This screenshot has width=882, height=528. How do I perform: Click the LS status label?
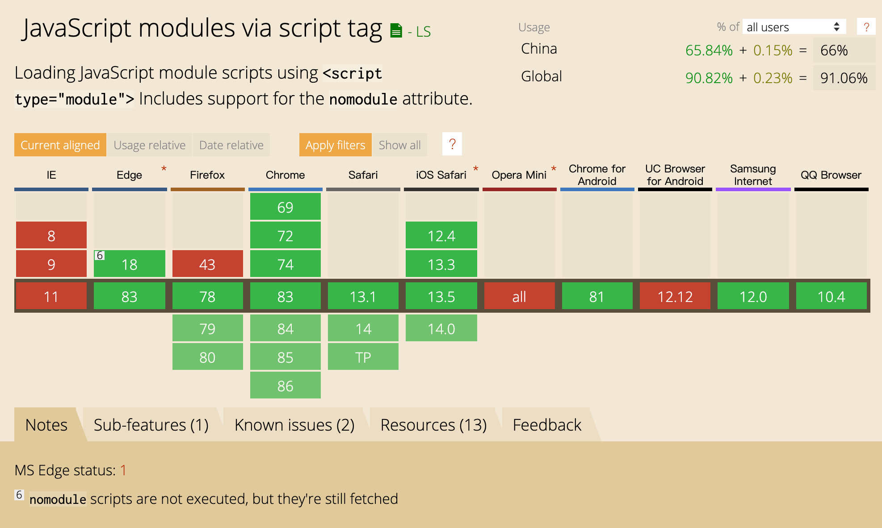click(x=423, y=32)
